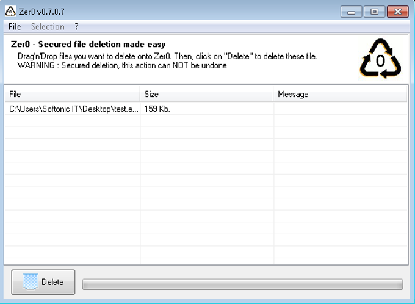Sort by the Message column header
Screen dimensions: 415x304
click(340, 94)
